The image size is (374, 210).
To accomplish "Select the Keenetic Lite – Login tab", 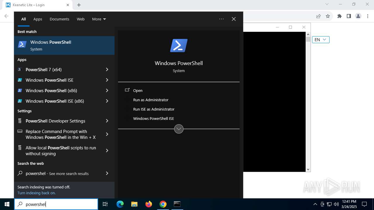I will [x=38, y=5].
